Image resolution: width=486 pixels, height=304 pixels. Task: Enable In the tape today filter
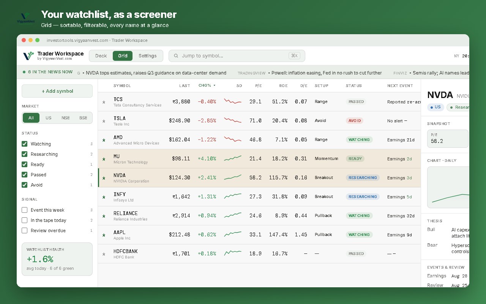tap(25, 220)
